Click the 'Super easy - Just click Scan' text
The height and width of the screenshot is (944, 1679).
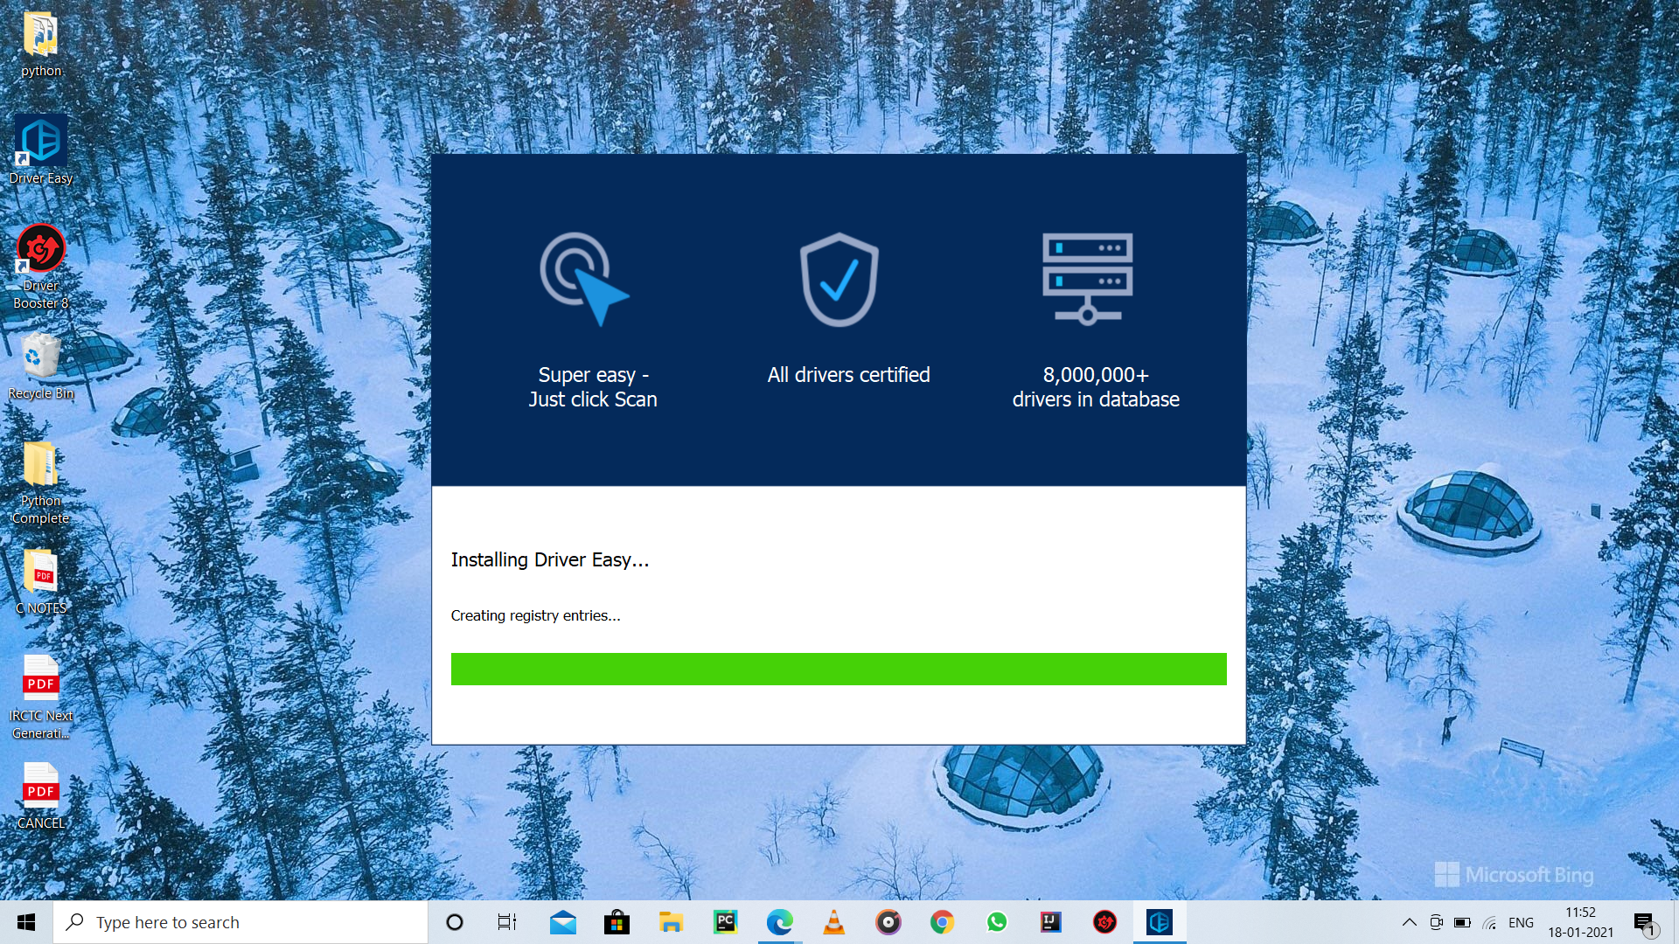593,387
